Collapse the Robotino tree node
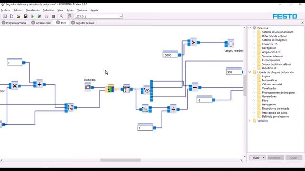The width and height of the screenshot is (305, 171). click(x=250, y=28)
